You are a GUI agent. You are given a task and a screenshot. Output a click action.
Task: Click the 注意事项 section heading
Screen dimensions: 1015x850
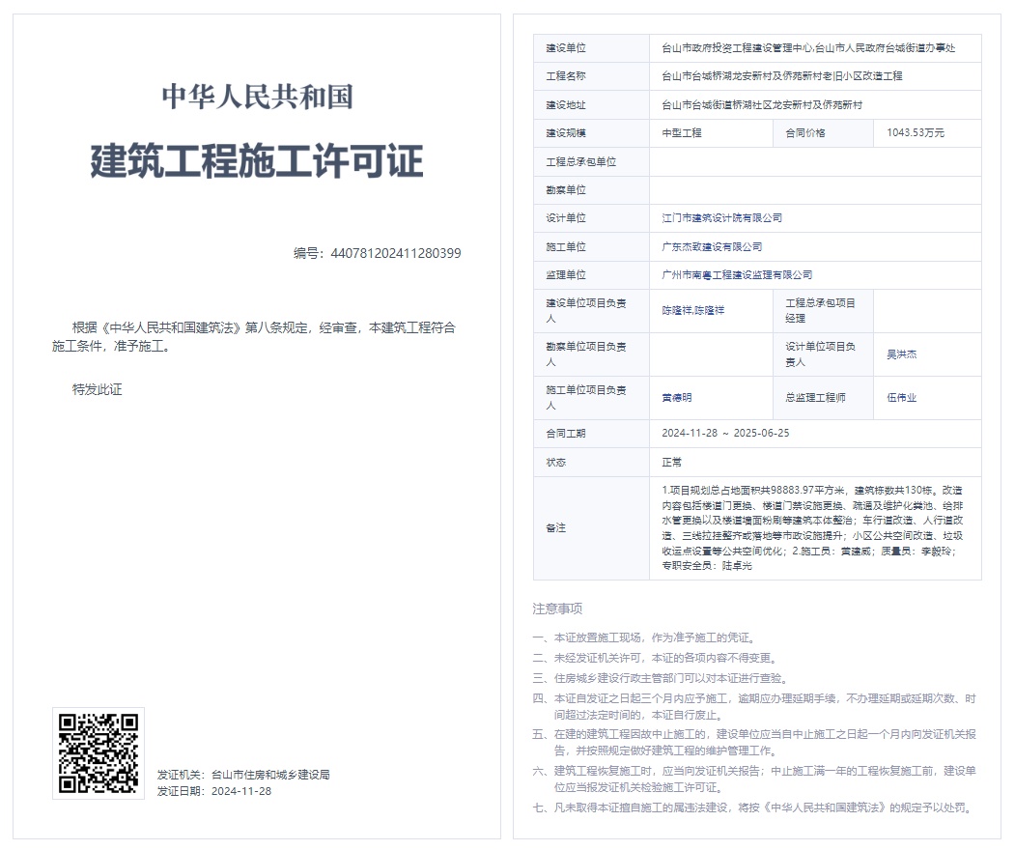(x=557, y=609)
